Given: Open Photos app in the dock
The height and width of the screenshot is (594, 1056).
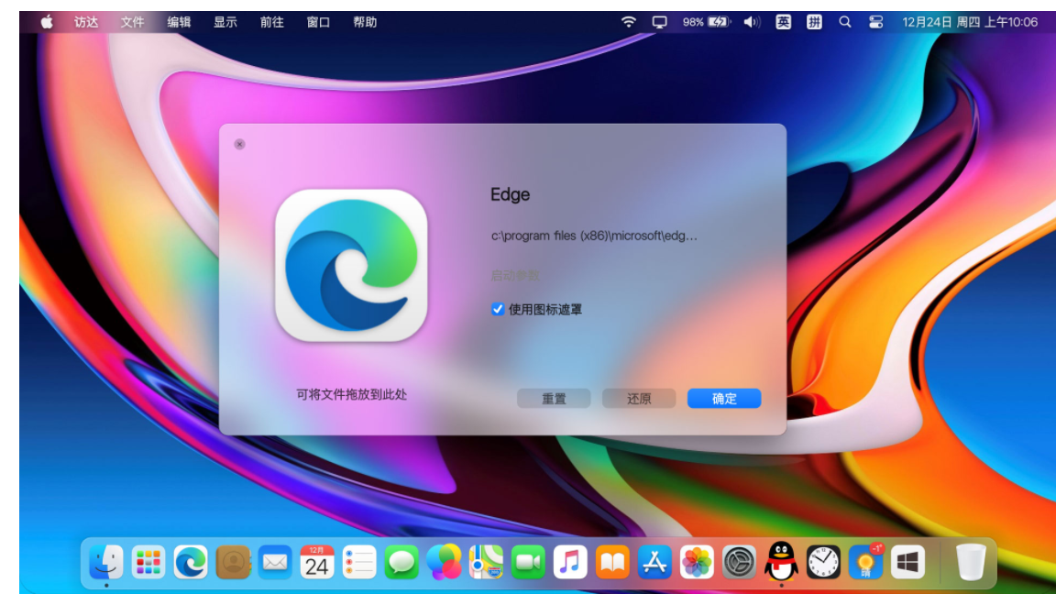Looking at the screenshot, I should 697,562.
